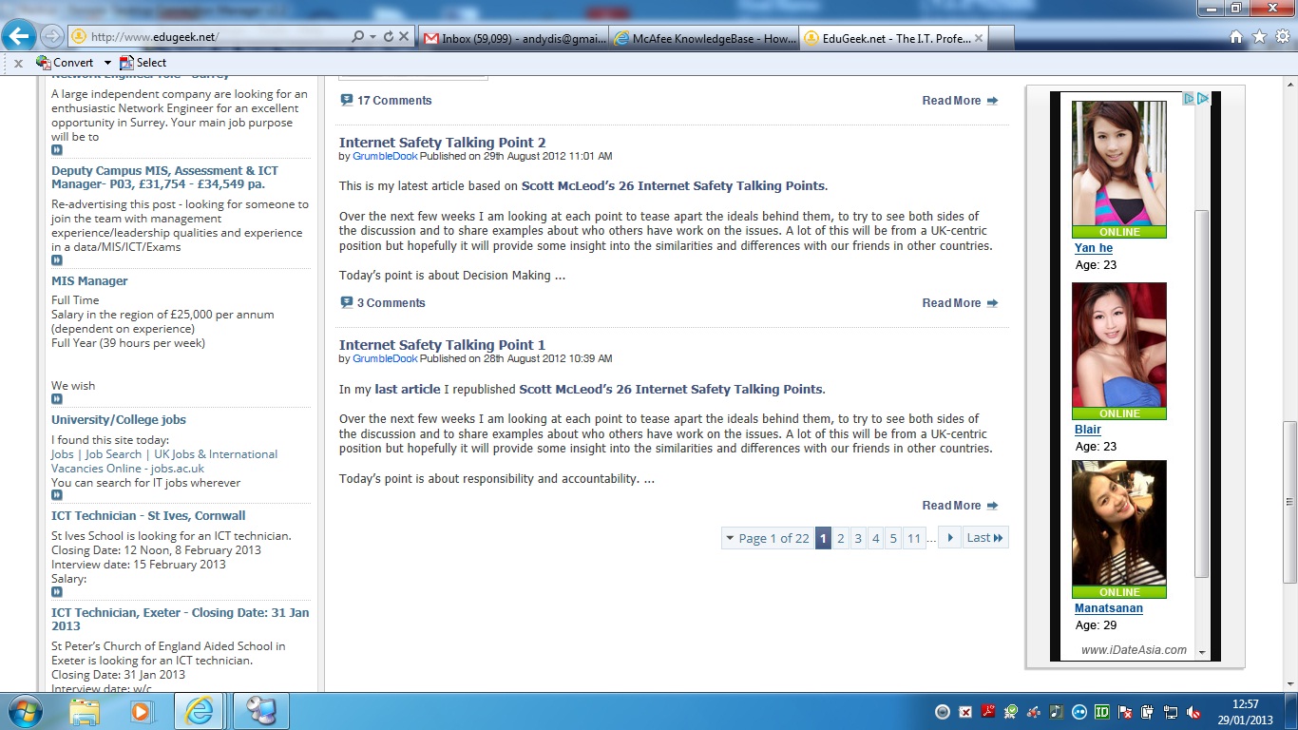Click the next page arrow in pagination

point(949,538)
